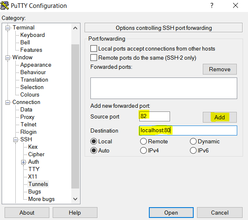Click the PuTTY icon in the title bar
Viewport: 248px width, 220px height.
(5, 5)
